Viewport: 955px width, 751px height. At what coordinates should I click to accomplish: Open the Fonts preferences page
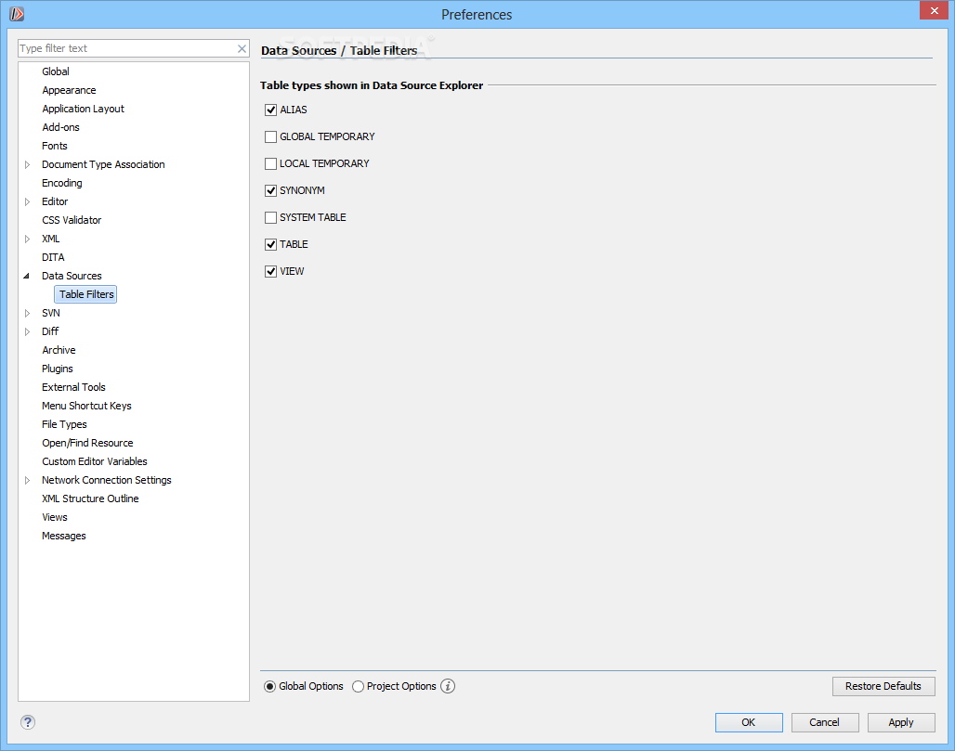(x=54, y=146)
